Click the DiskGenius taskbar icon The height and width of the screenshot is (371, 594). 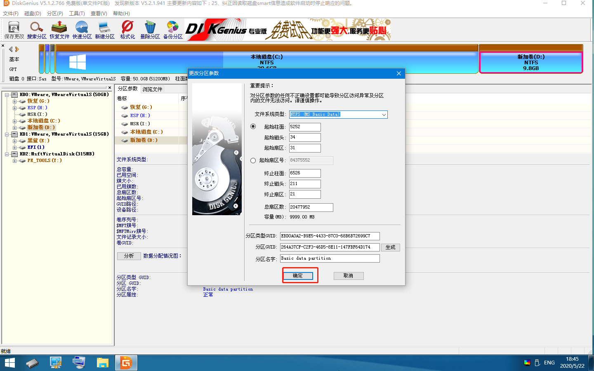[x=126, y=363]
